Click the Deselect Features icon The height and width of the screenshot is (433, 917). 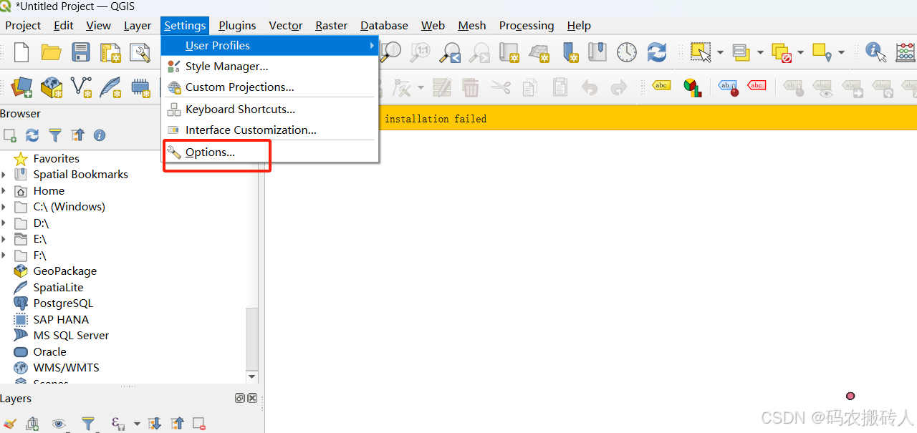pyautogui.click(x=781, y=52)
